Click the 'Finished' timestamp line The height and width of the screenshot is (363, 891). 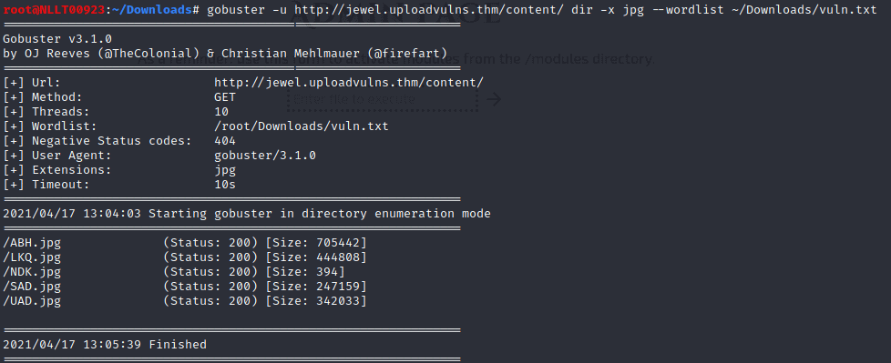[x=105, y=344]
